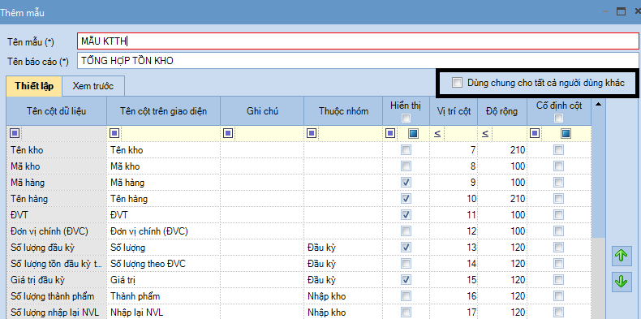Click the 'Số lượng' interface name cell
The image size is (641, 319).
[164, 248]
